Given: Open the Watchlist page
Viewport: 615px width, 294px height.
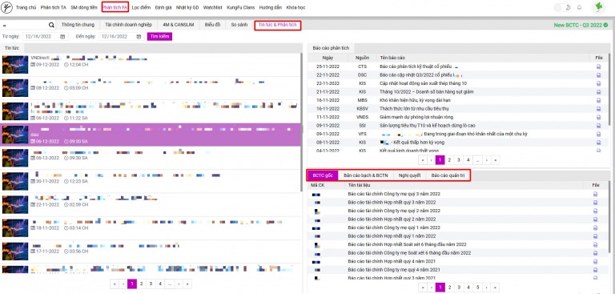Looking at the screenshot, I should (212, 7).
